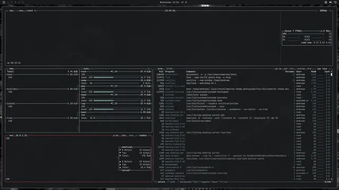Select the udiskie process row
Image resolution: width=339 pixels, height=190 pixels.
point(243,109)
